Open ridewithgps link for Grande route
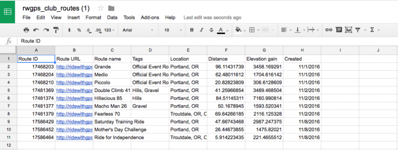The height and width of the screenshot is (150, 398). click(74, 67)
